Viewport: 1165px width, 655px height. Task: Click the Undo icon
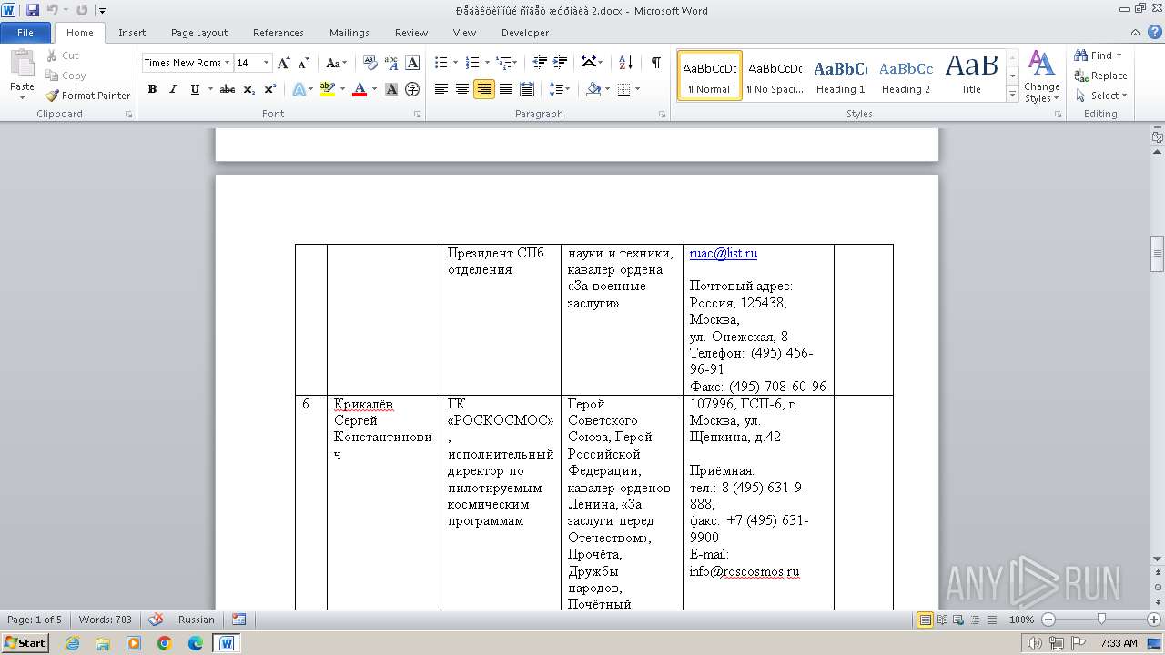53,10
